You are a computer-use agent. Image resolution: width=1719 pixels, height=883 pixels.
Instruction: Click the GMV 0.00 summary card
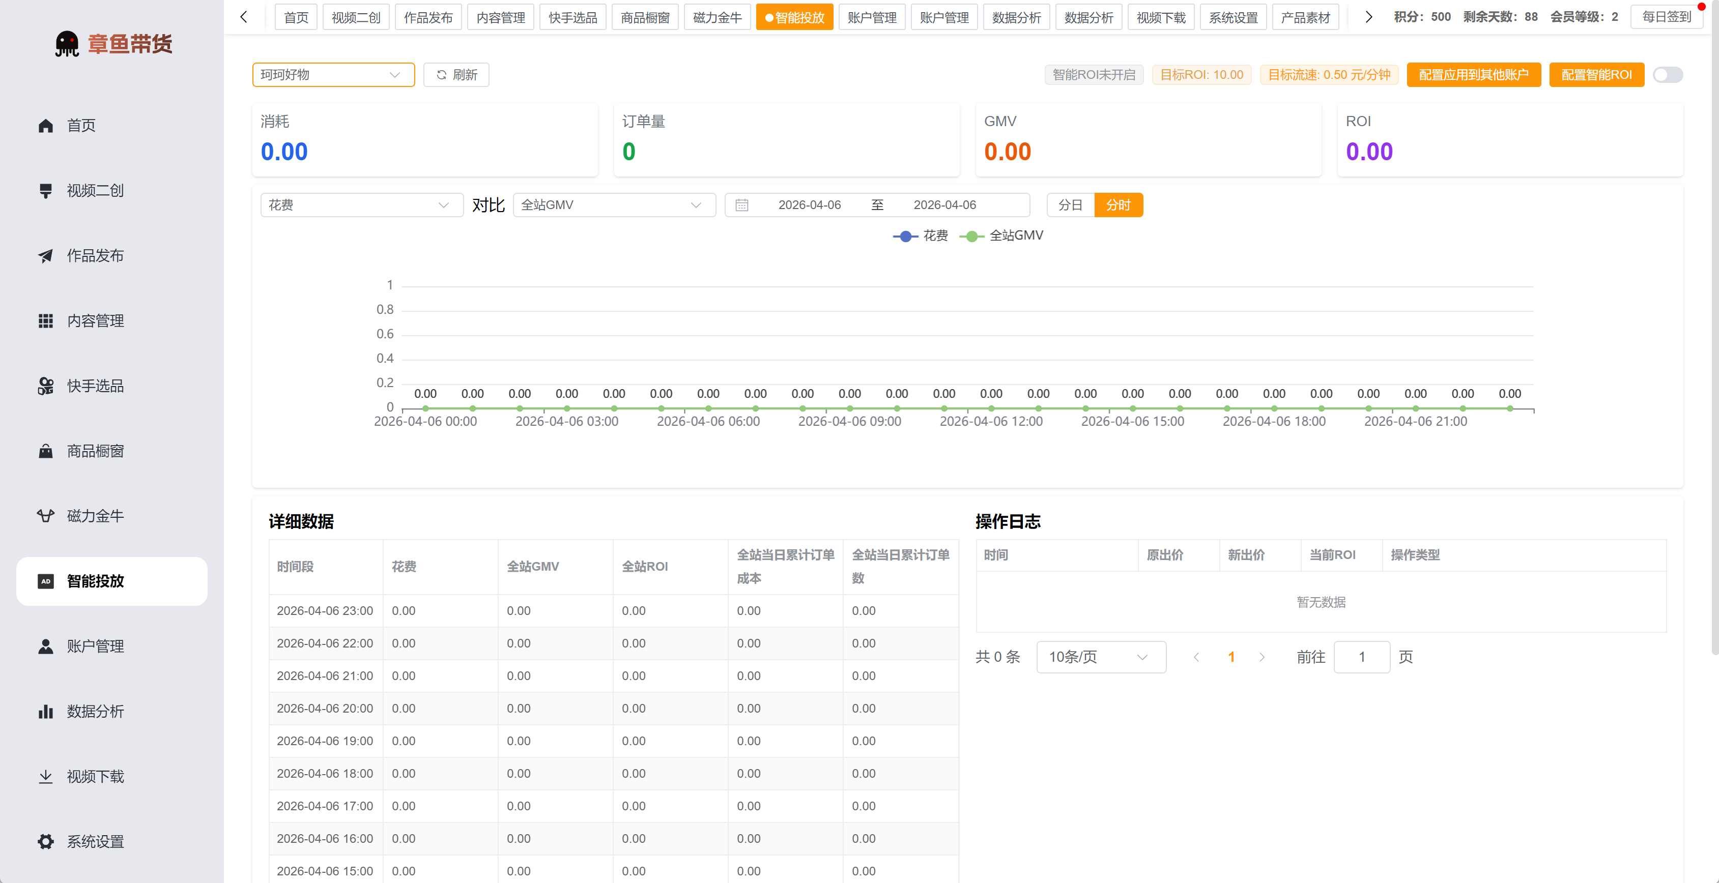[x=1148, y=139]
